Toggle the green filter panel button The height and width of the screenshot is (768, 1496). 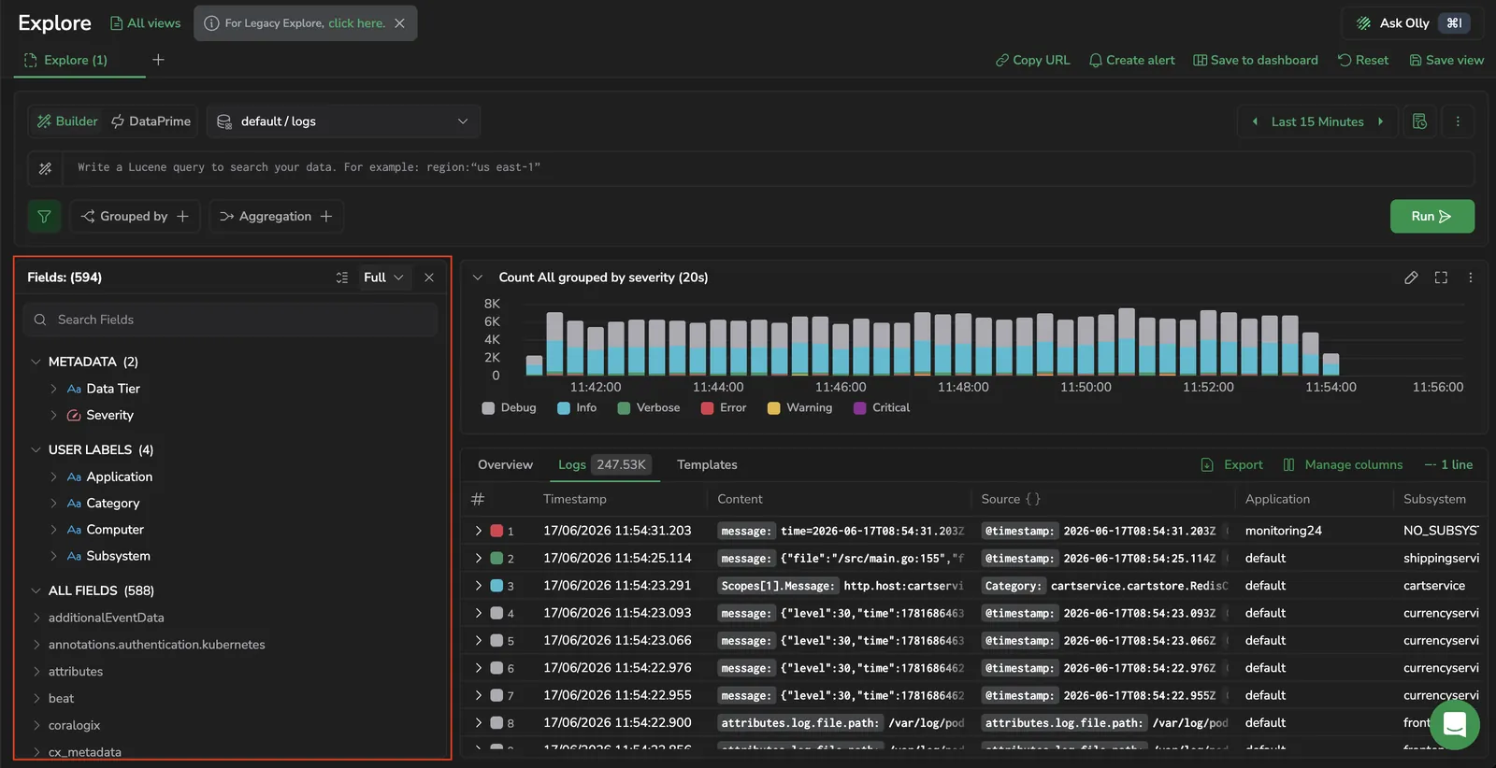point(44,216)
